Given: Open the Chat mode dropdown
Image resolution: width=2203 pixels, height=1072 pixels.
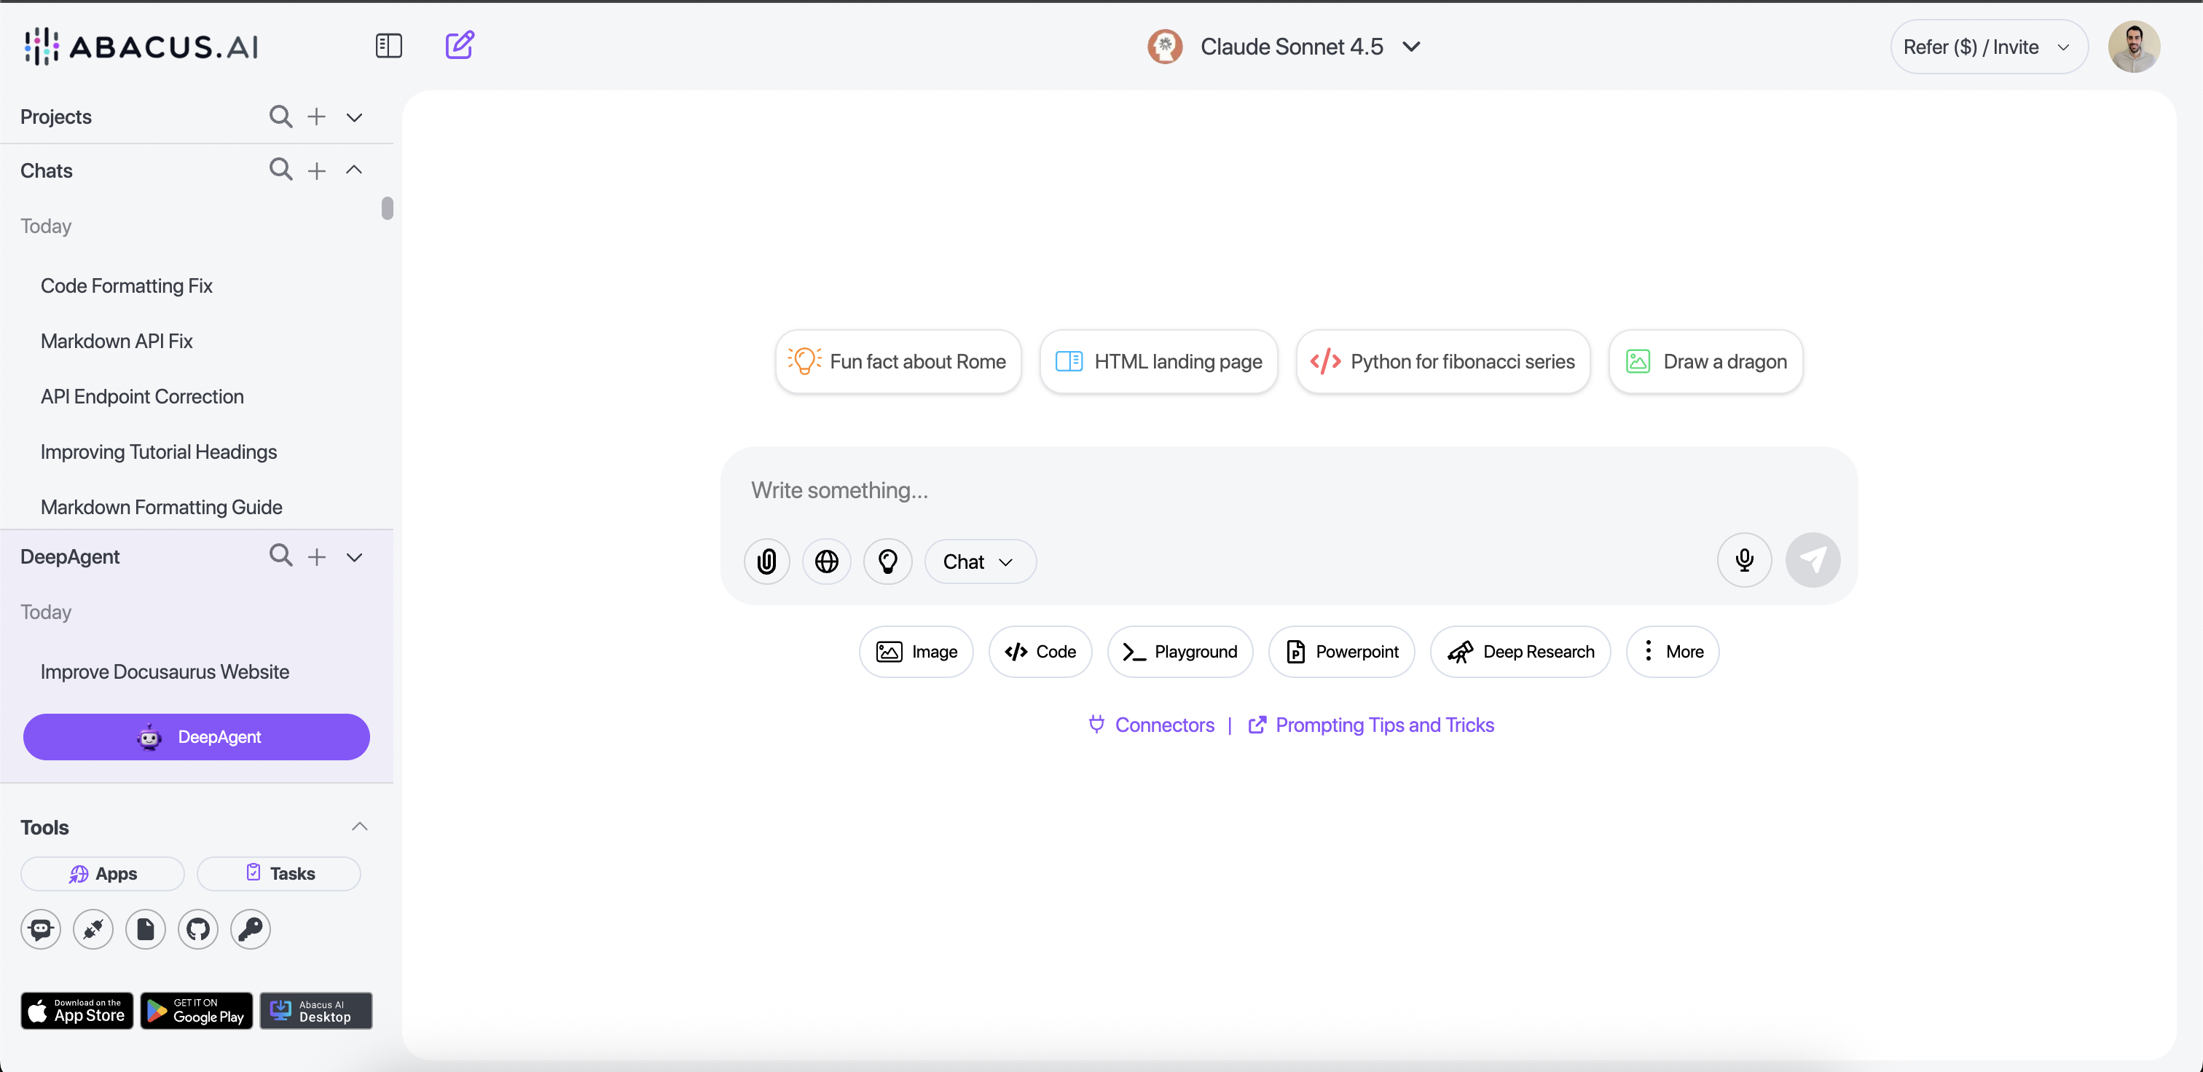Looking at the screenshot, I should (979, 561).
